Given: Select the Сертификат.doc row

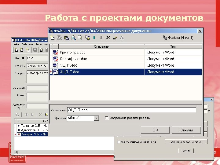Looking at the screenshot, I should tap(126, 59).
